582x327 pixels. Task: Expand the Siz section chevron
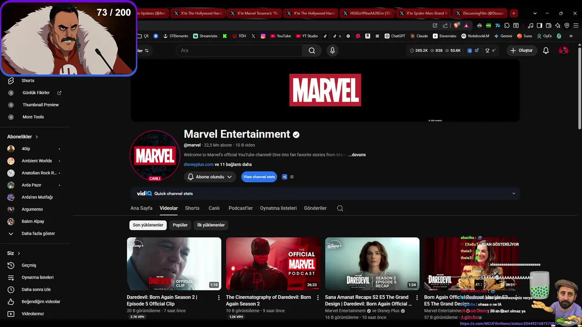point(19,253)
